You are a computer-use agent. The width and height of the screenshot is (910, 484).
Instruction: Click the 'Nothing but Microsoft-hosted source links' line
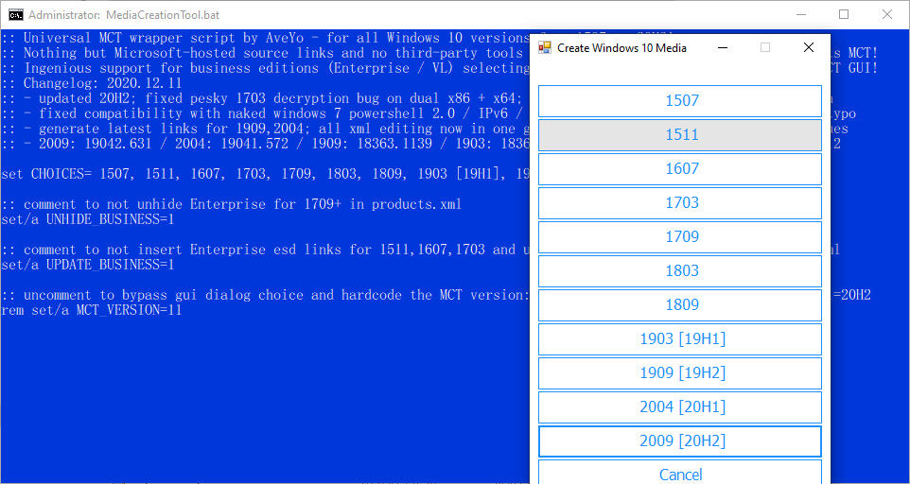click(266, 53)
